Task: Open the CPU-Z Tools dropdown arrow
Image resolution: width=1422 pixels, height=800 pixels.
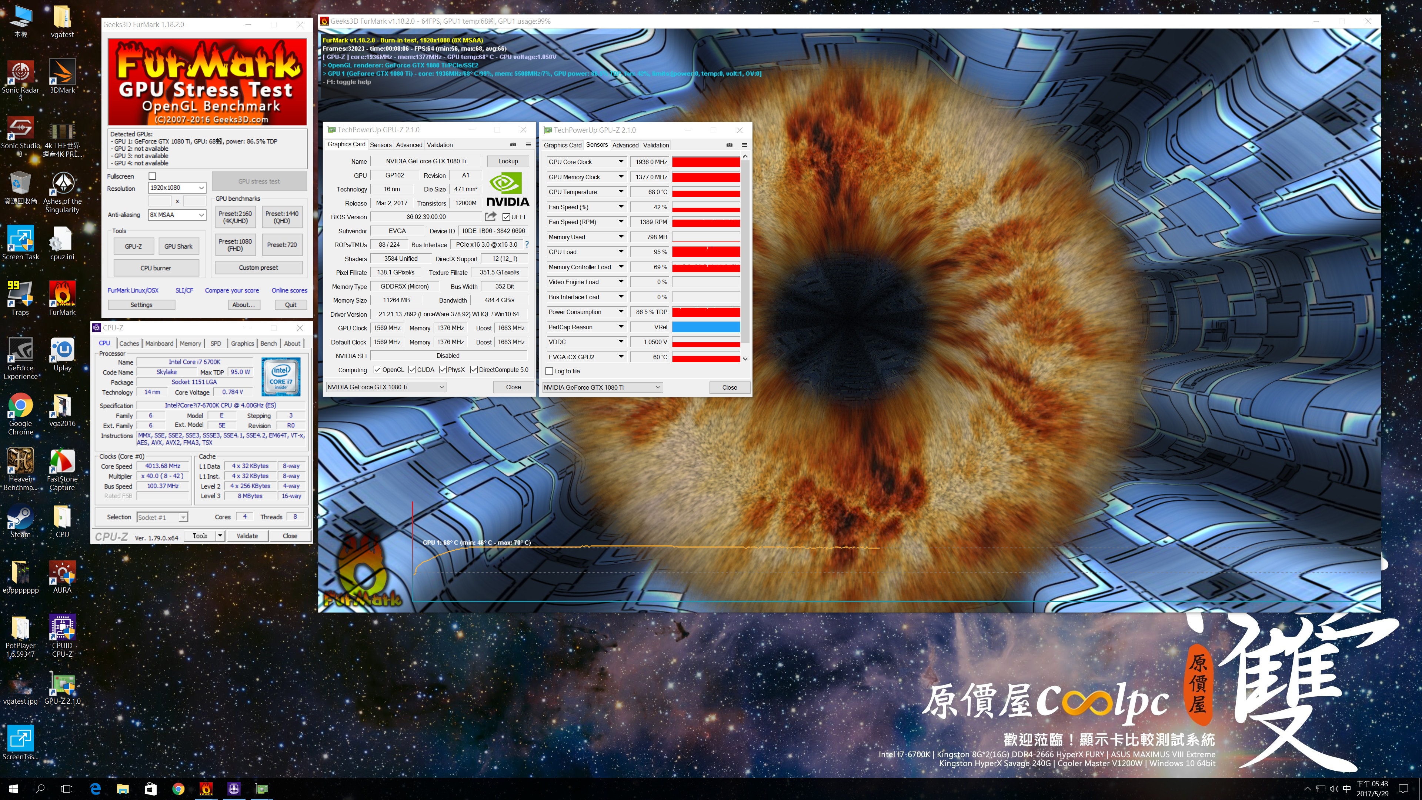Action: (x=220, y=536)
